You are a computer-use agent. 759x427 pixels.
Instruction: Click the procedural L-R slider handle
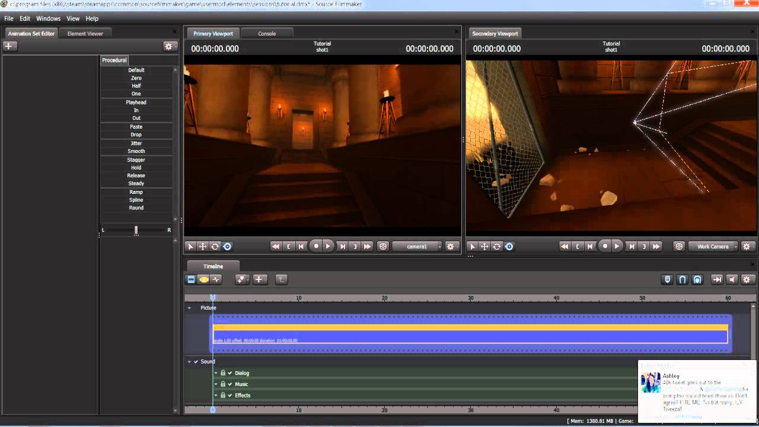pyautogui.click(x=136, y=230)
